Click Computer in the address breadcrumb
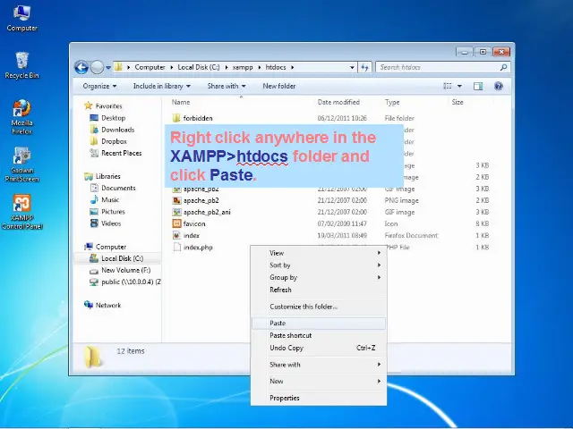Image resolution: width=573 pixels, height=429 pixels. click(x=150, y=67)
